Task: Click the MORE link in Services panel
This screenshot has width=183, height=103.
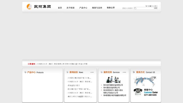Action: (124, 72)
